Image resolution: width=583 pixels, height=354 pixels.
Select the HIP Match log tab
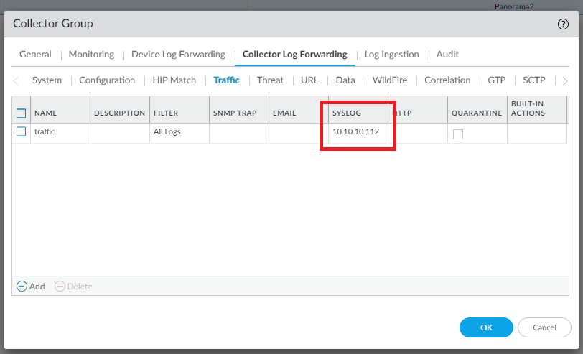coord(174,80)
